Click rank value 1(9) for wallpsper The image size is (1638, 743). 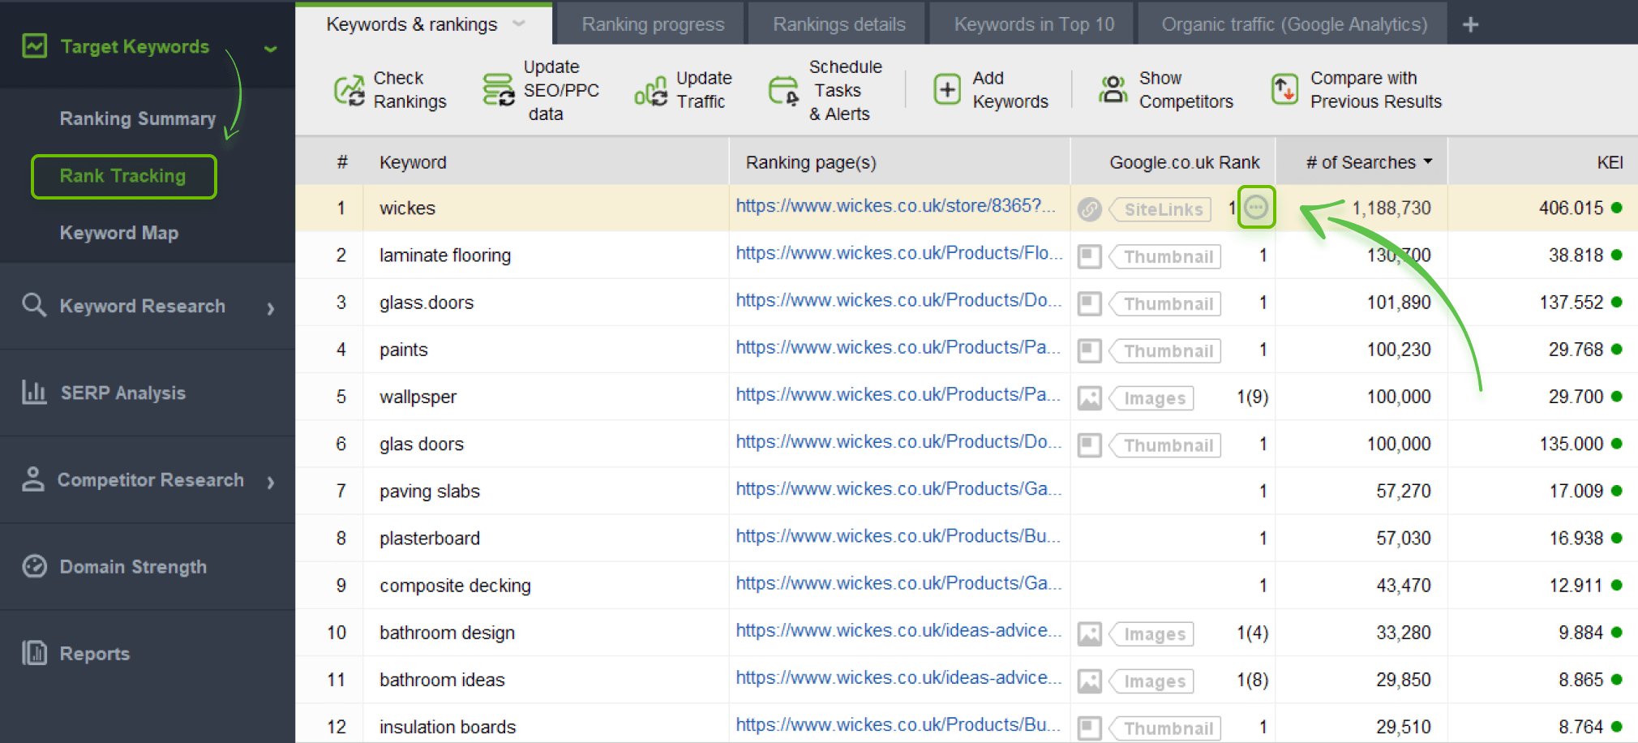pos(1252,397)
